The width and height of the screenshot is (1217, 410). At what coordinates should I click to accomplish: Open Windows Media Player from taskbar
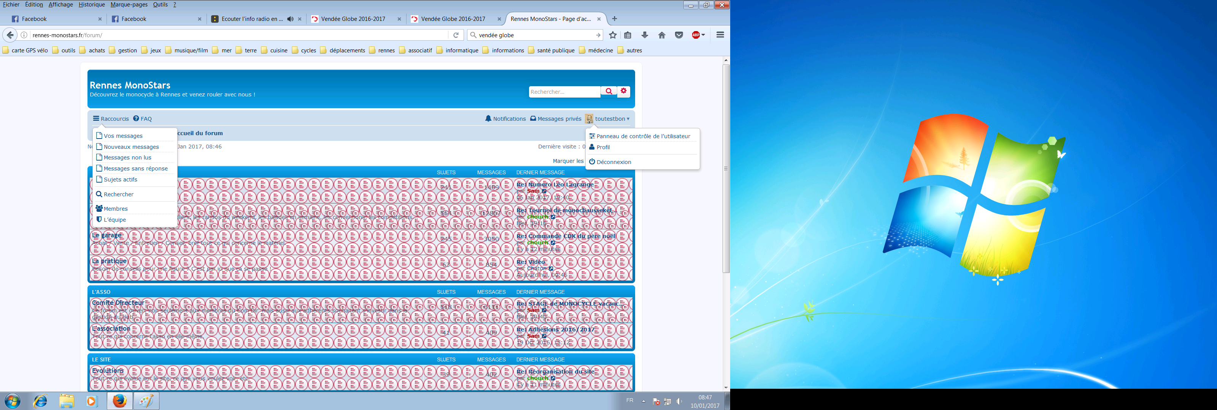coord(92,401)
